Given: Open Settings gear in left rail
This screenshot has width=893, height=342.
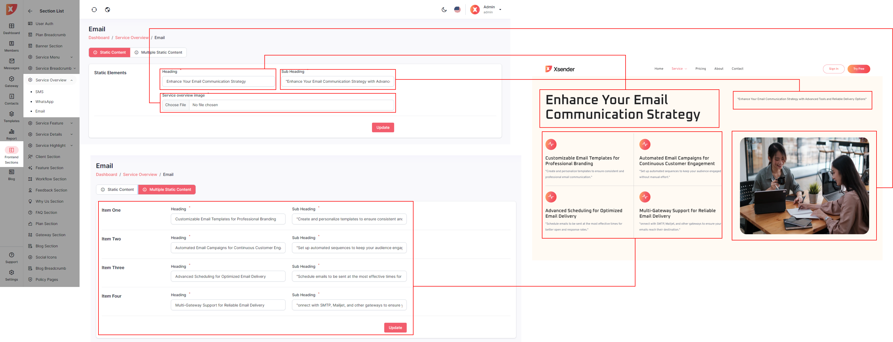Looking at the screenshot, I should (11, 273).
